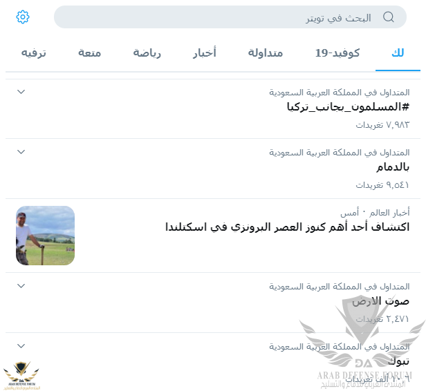The width and height of the screenshot is (426, 391).
Task: Expand options chevron for صوت الارض trend
Action: (x=21, y=286)
